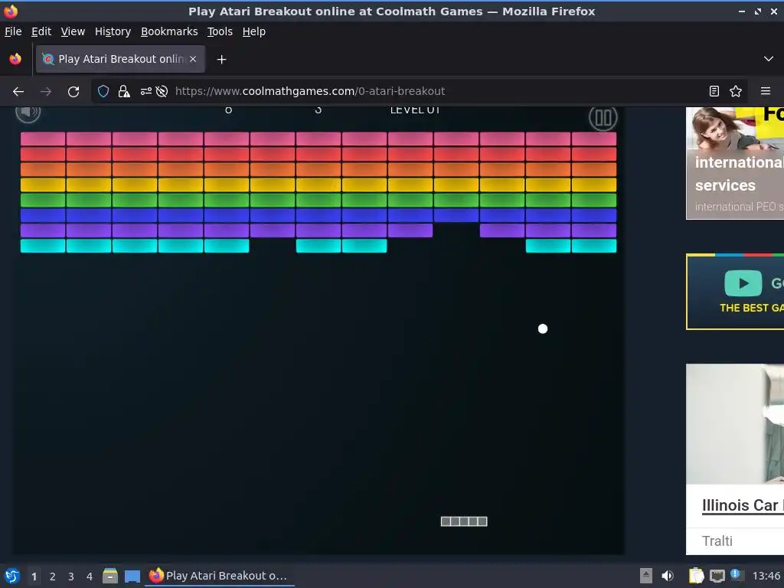Play the video ad button
Screen dimensions: 784x588
[743, 283]
